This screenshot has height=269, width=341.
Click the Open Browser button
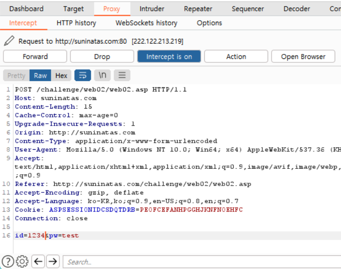[303, 56]
